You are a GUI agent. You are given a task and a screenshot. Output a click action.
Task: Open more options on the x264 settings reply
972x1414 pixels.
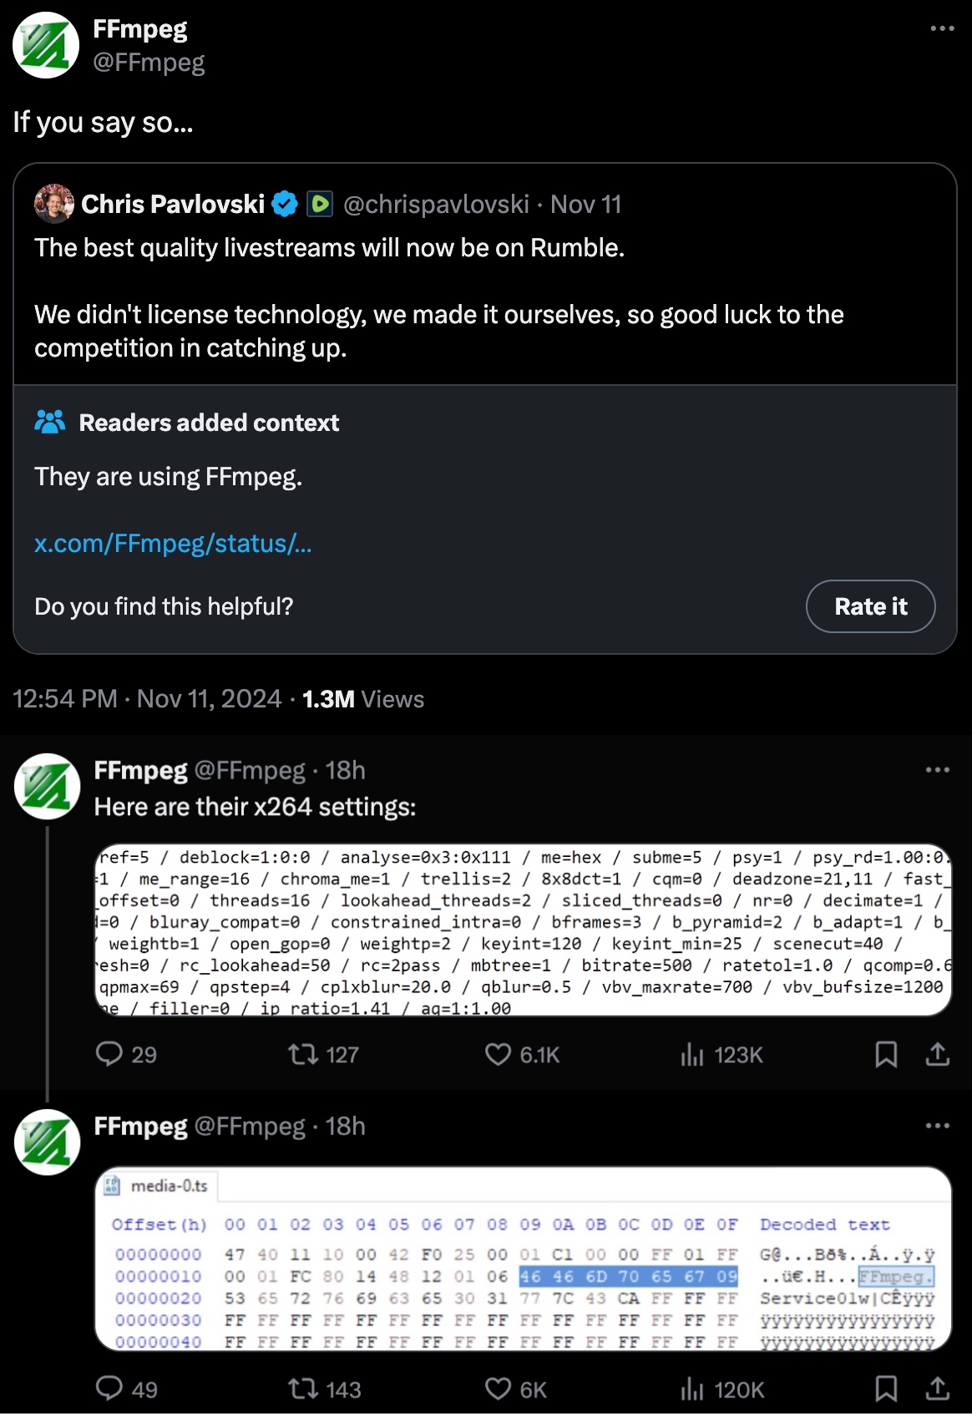pos(937,770)
